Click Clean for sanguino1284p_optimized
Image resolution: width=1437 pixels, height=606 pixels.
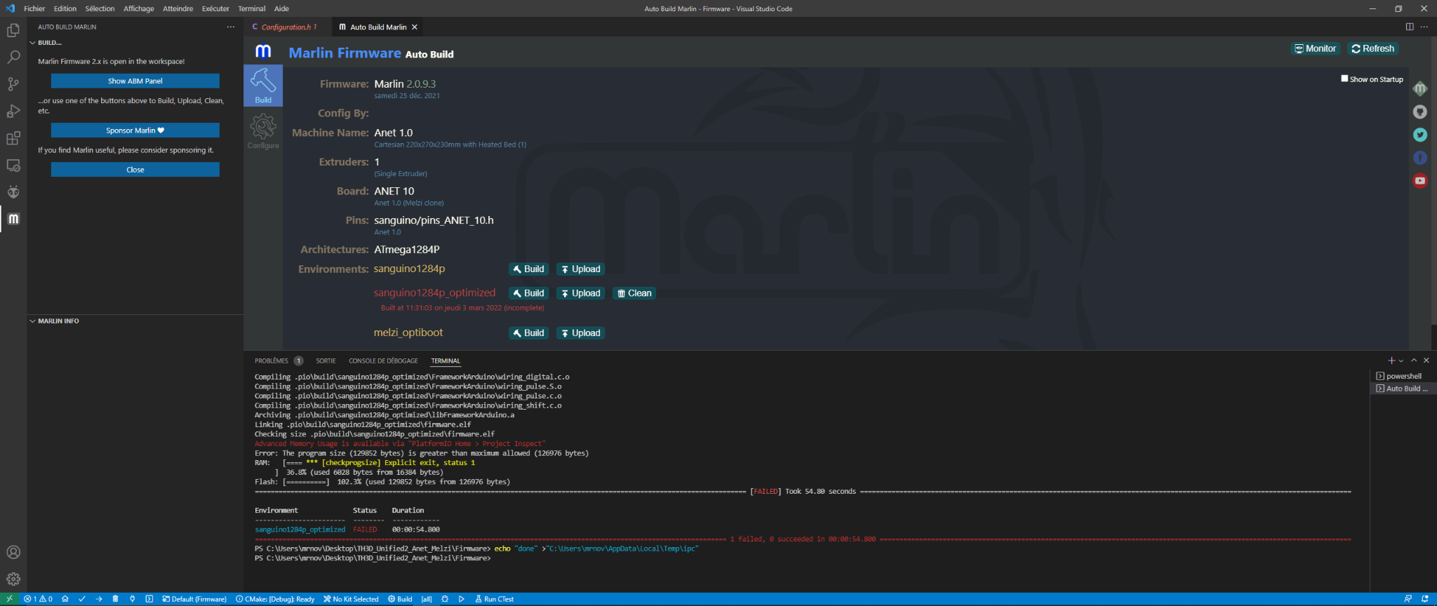[x=634, y=293]
